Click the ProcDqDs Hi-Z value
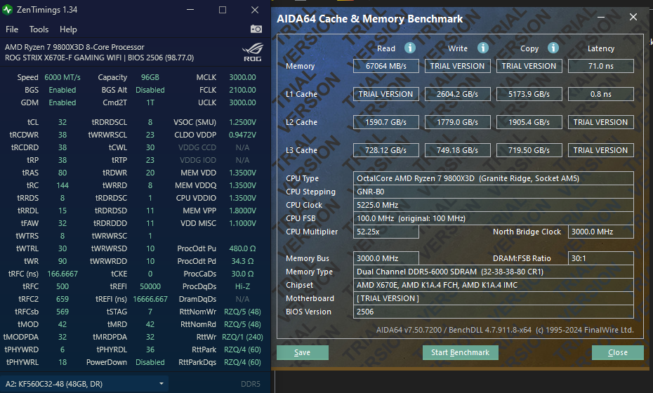 point(242,286)
